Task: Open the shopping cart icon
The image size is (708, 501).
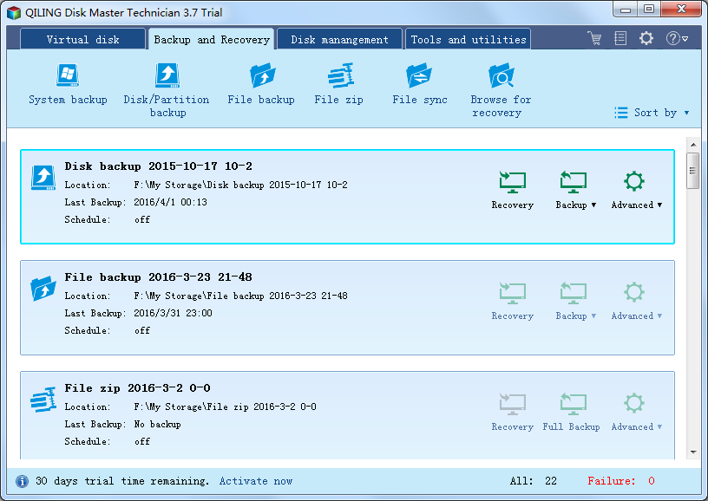Action: tap(594, 38)
